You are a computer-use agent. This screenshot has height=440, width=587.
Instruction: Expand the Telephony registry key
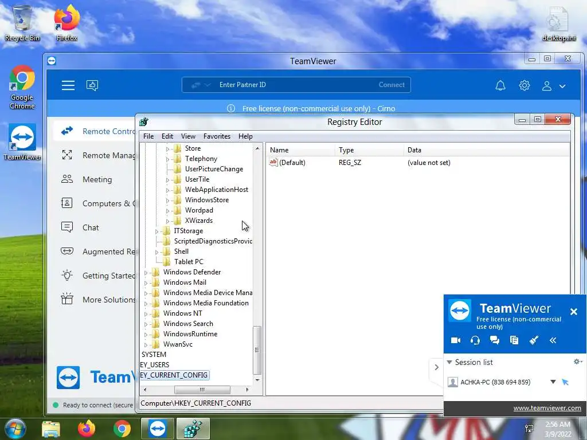[167, 159]
